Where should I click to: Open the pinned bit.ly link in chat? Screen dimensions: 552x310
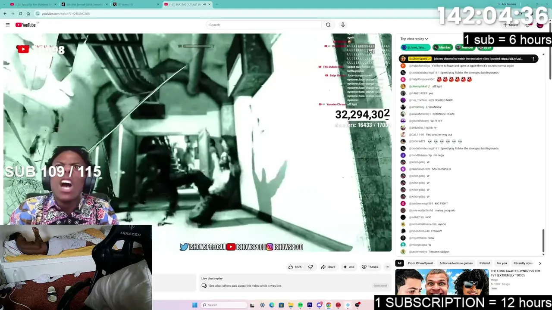(511, 59)
